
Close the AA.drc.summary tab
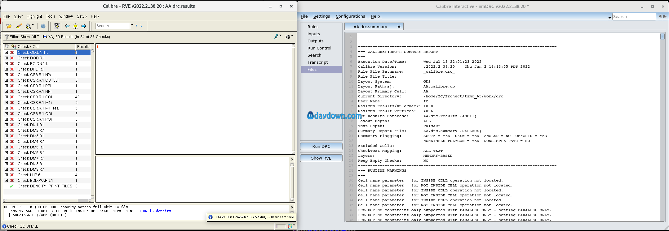pos(399,27)
